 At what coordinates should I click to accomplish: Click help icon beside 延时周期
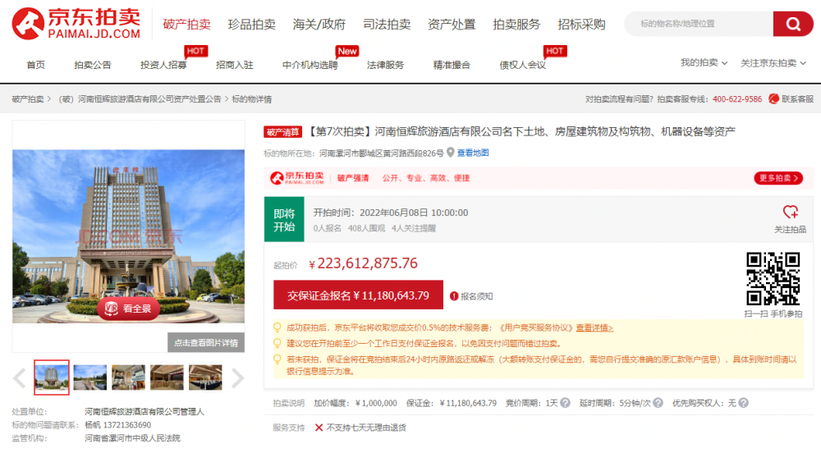coord(658,403)
